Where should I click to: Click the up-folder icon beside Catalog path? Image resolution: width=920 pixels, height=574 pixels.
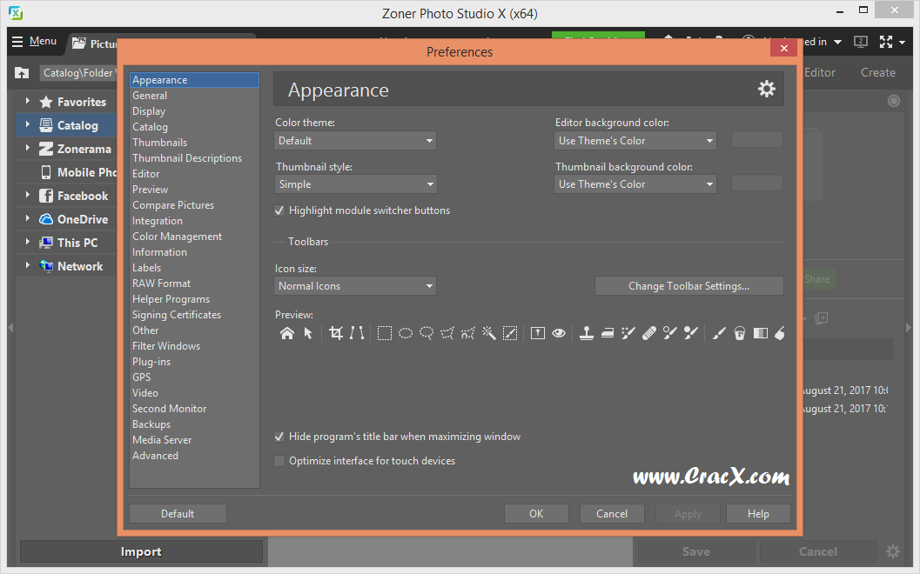pyautogui.click(x=22, y=73)
